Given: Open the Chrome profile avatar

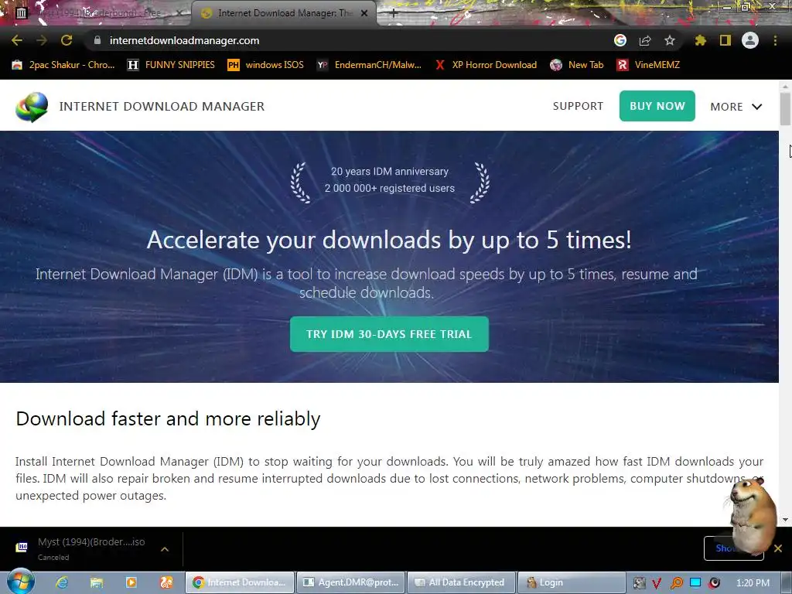Looking at the screenshot, I should (750, 40).
